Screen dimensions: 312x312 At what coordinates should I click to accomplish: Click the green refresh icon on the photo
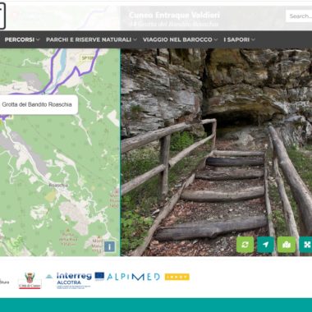(x=245, y=245)
